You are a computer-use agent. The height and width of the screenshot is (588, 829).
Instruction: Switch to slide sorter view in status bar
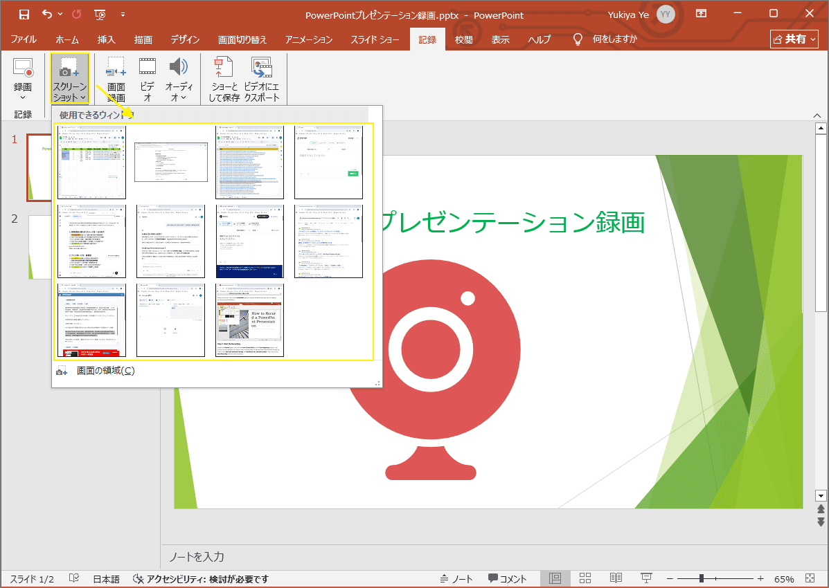(585, 578)
